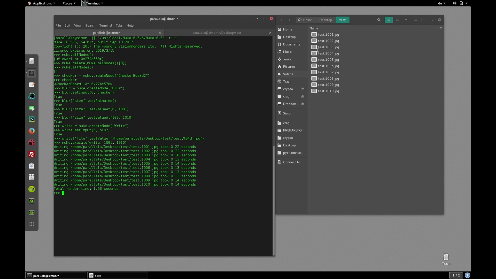Click the notification badge in the bottom bar
Image resolution: width=496 pixels, height=279 pixels.
pyautogui.click(x=467, y=275)
